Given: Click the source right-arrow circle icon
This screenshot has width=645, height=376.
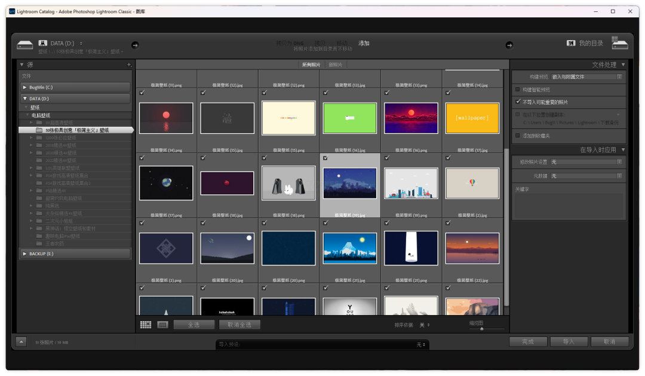Looking at the screenshot, I should [135, 45].
